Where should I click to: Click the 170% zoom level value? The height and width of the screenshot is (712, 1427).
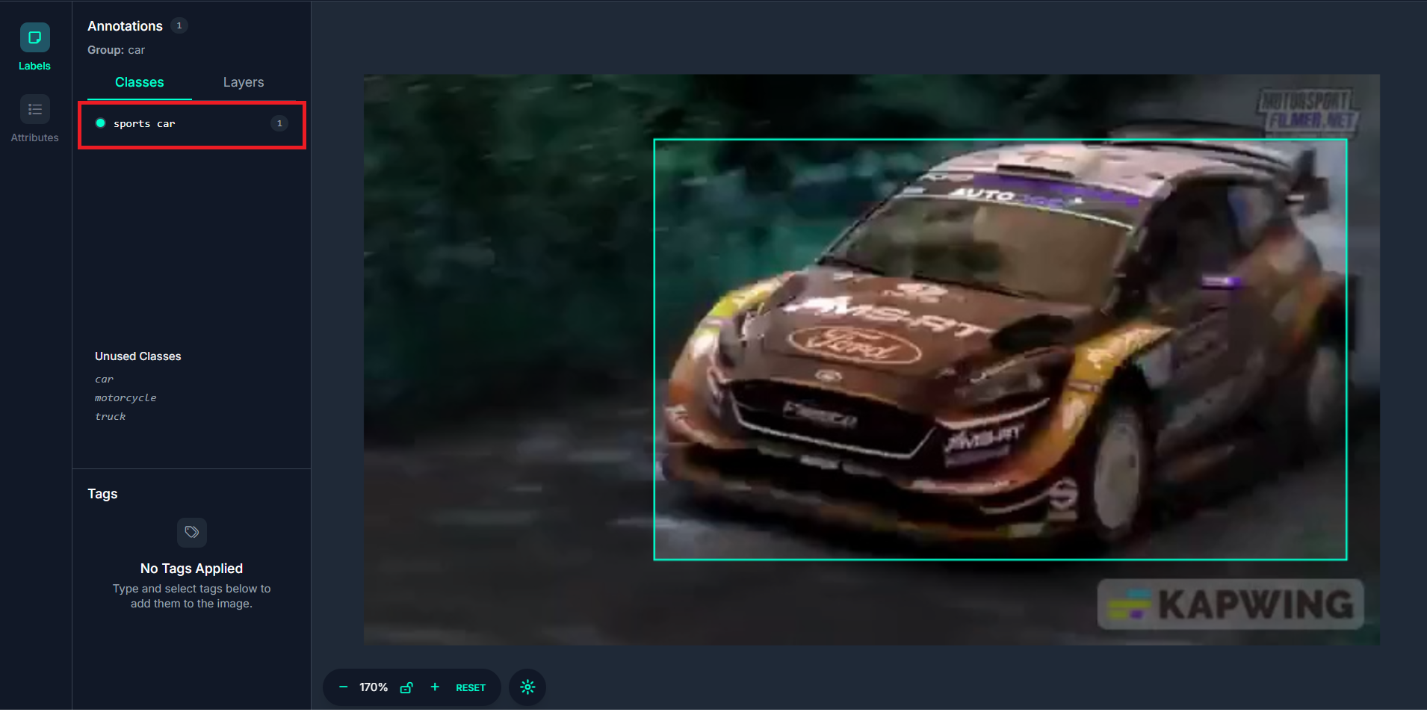pos(374,687)
